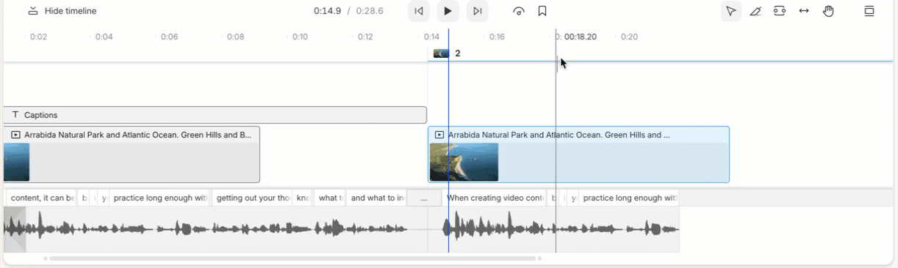Activate the blade tool
This screenshot has height=268, width=898.
(755, 11)
